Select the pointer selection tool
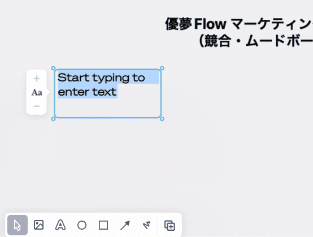This screenshot has height=237, width=313. [18, 225]
